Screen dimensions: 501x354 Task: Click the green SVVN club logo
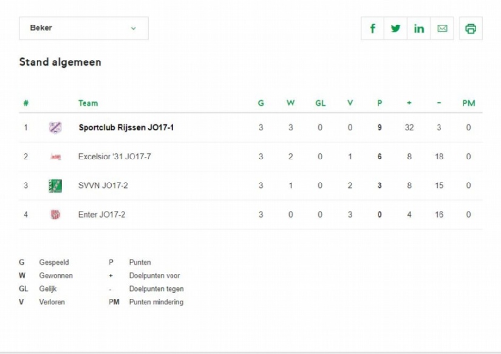(x=55, y=186)
